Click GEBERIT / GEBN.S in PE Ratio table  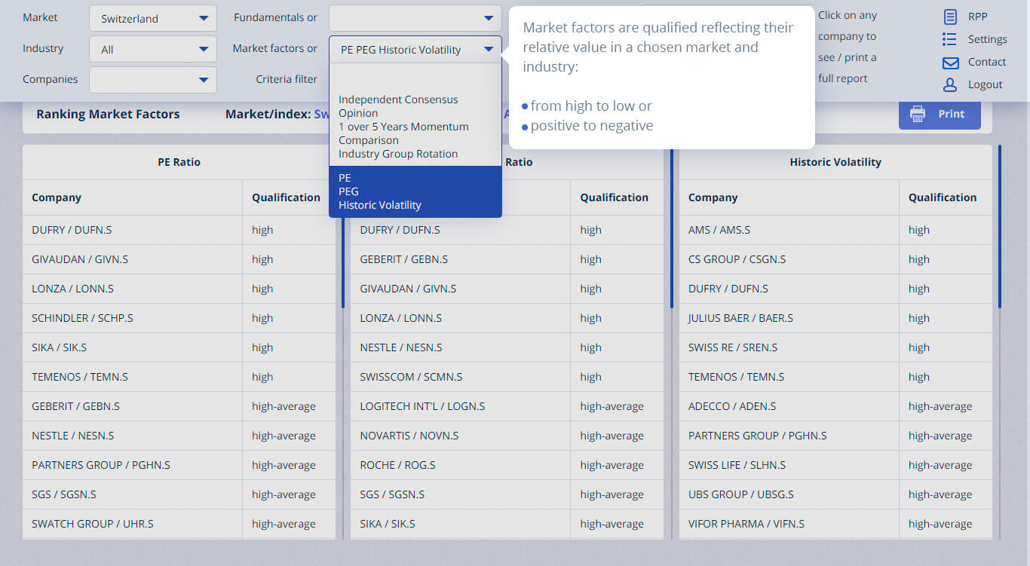point(179,406)
